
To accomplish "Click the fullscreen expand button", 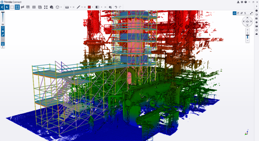I will pos(251,13).
